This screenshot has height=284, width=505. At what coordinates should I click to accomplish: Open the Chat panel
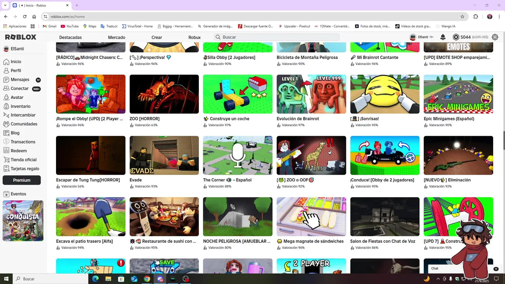pyautogui.click(x=465, y=269)
